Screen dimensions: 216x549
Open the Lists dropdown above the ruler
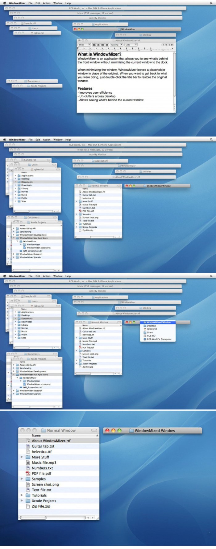[x=131, y=45]
